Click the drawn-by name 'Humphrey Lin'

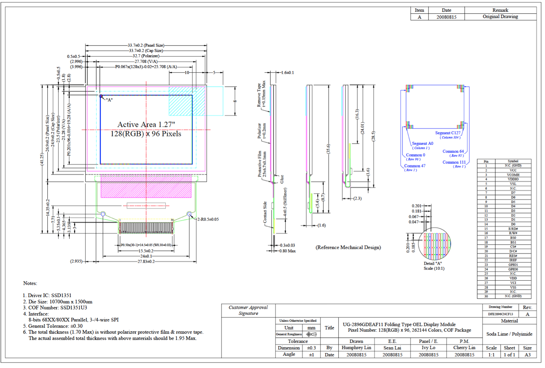pyautogui.click(x=356, y=348)
